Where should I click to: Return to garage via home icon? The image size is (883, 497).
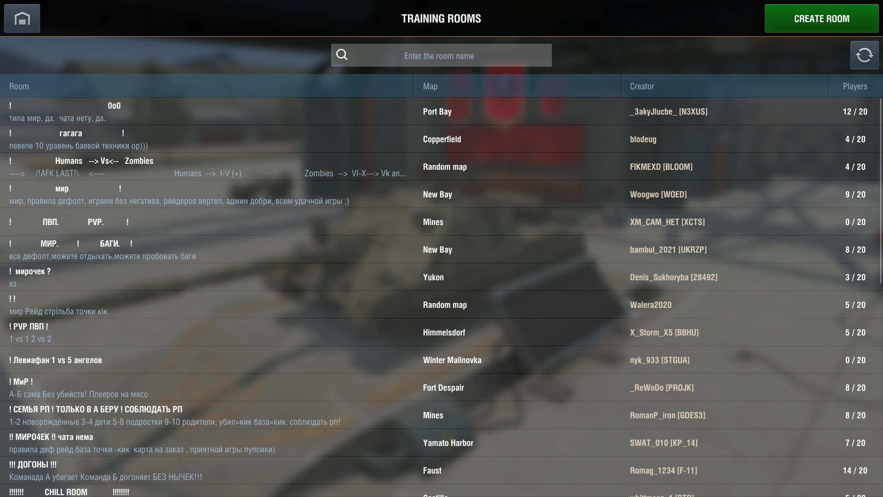(x=22, y=18)
